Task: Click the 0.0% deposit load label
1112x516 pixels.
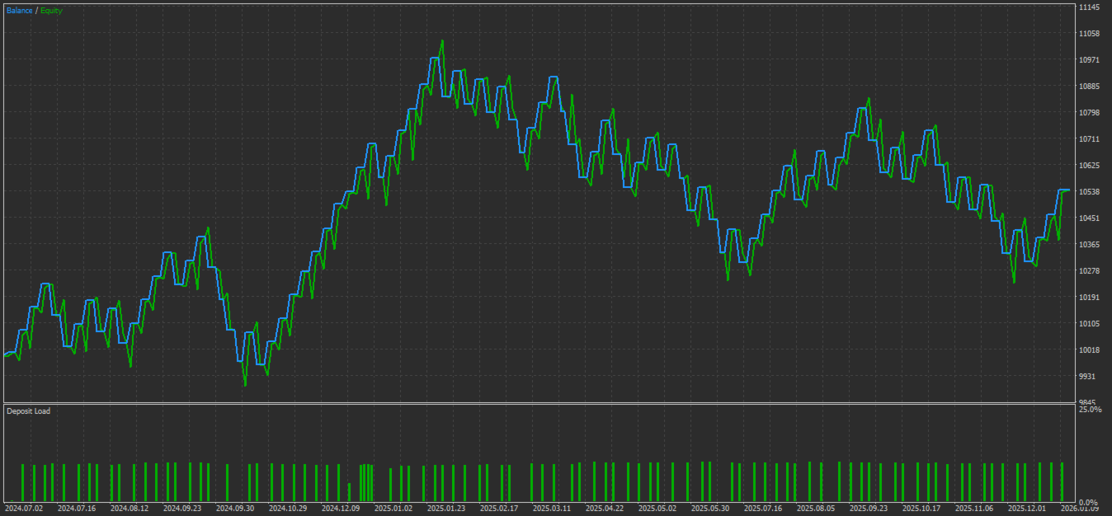Action: 1088,503
